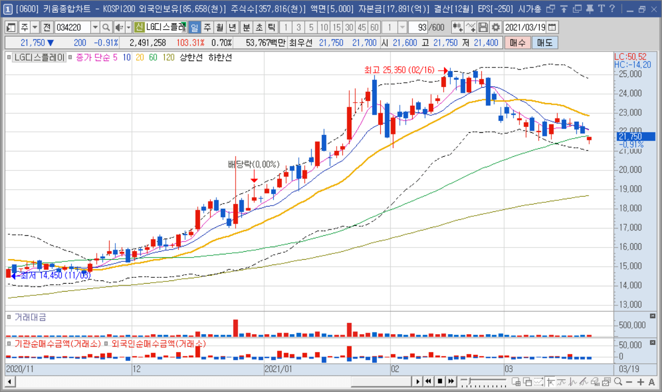Click the horizontal scrollbar left arrow
Image resolution: width=662 pixels, height=392 pixels.
point(10,381)
